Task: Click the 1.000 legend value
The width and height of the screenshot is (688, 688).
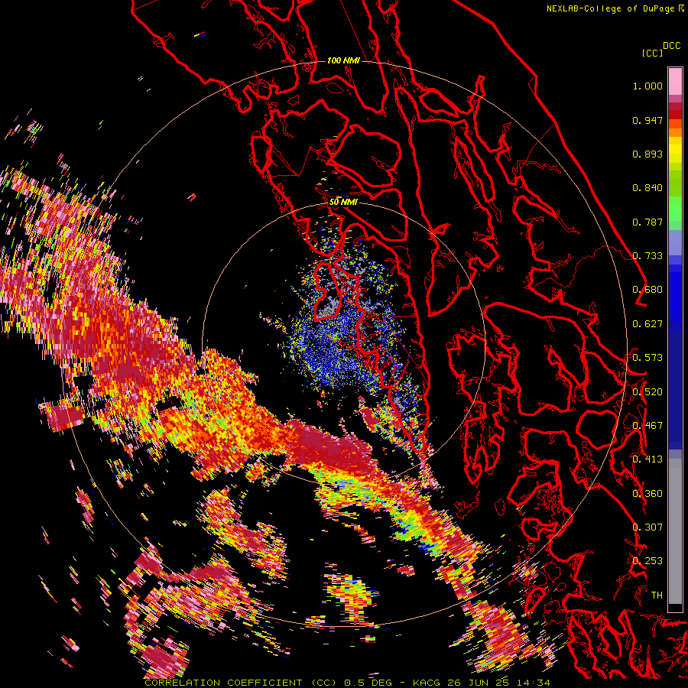Action: click(647, 86)
